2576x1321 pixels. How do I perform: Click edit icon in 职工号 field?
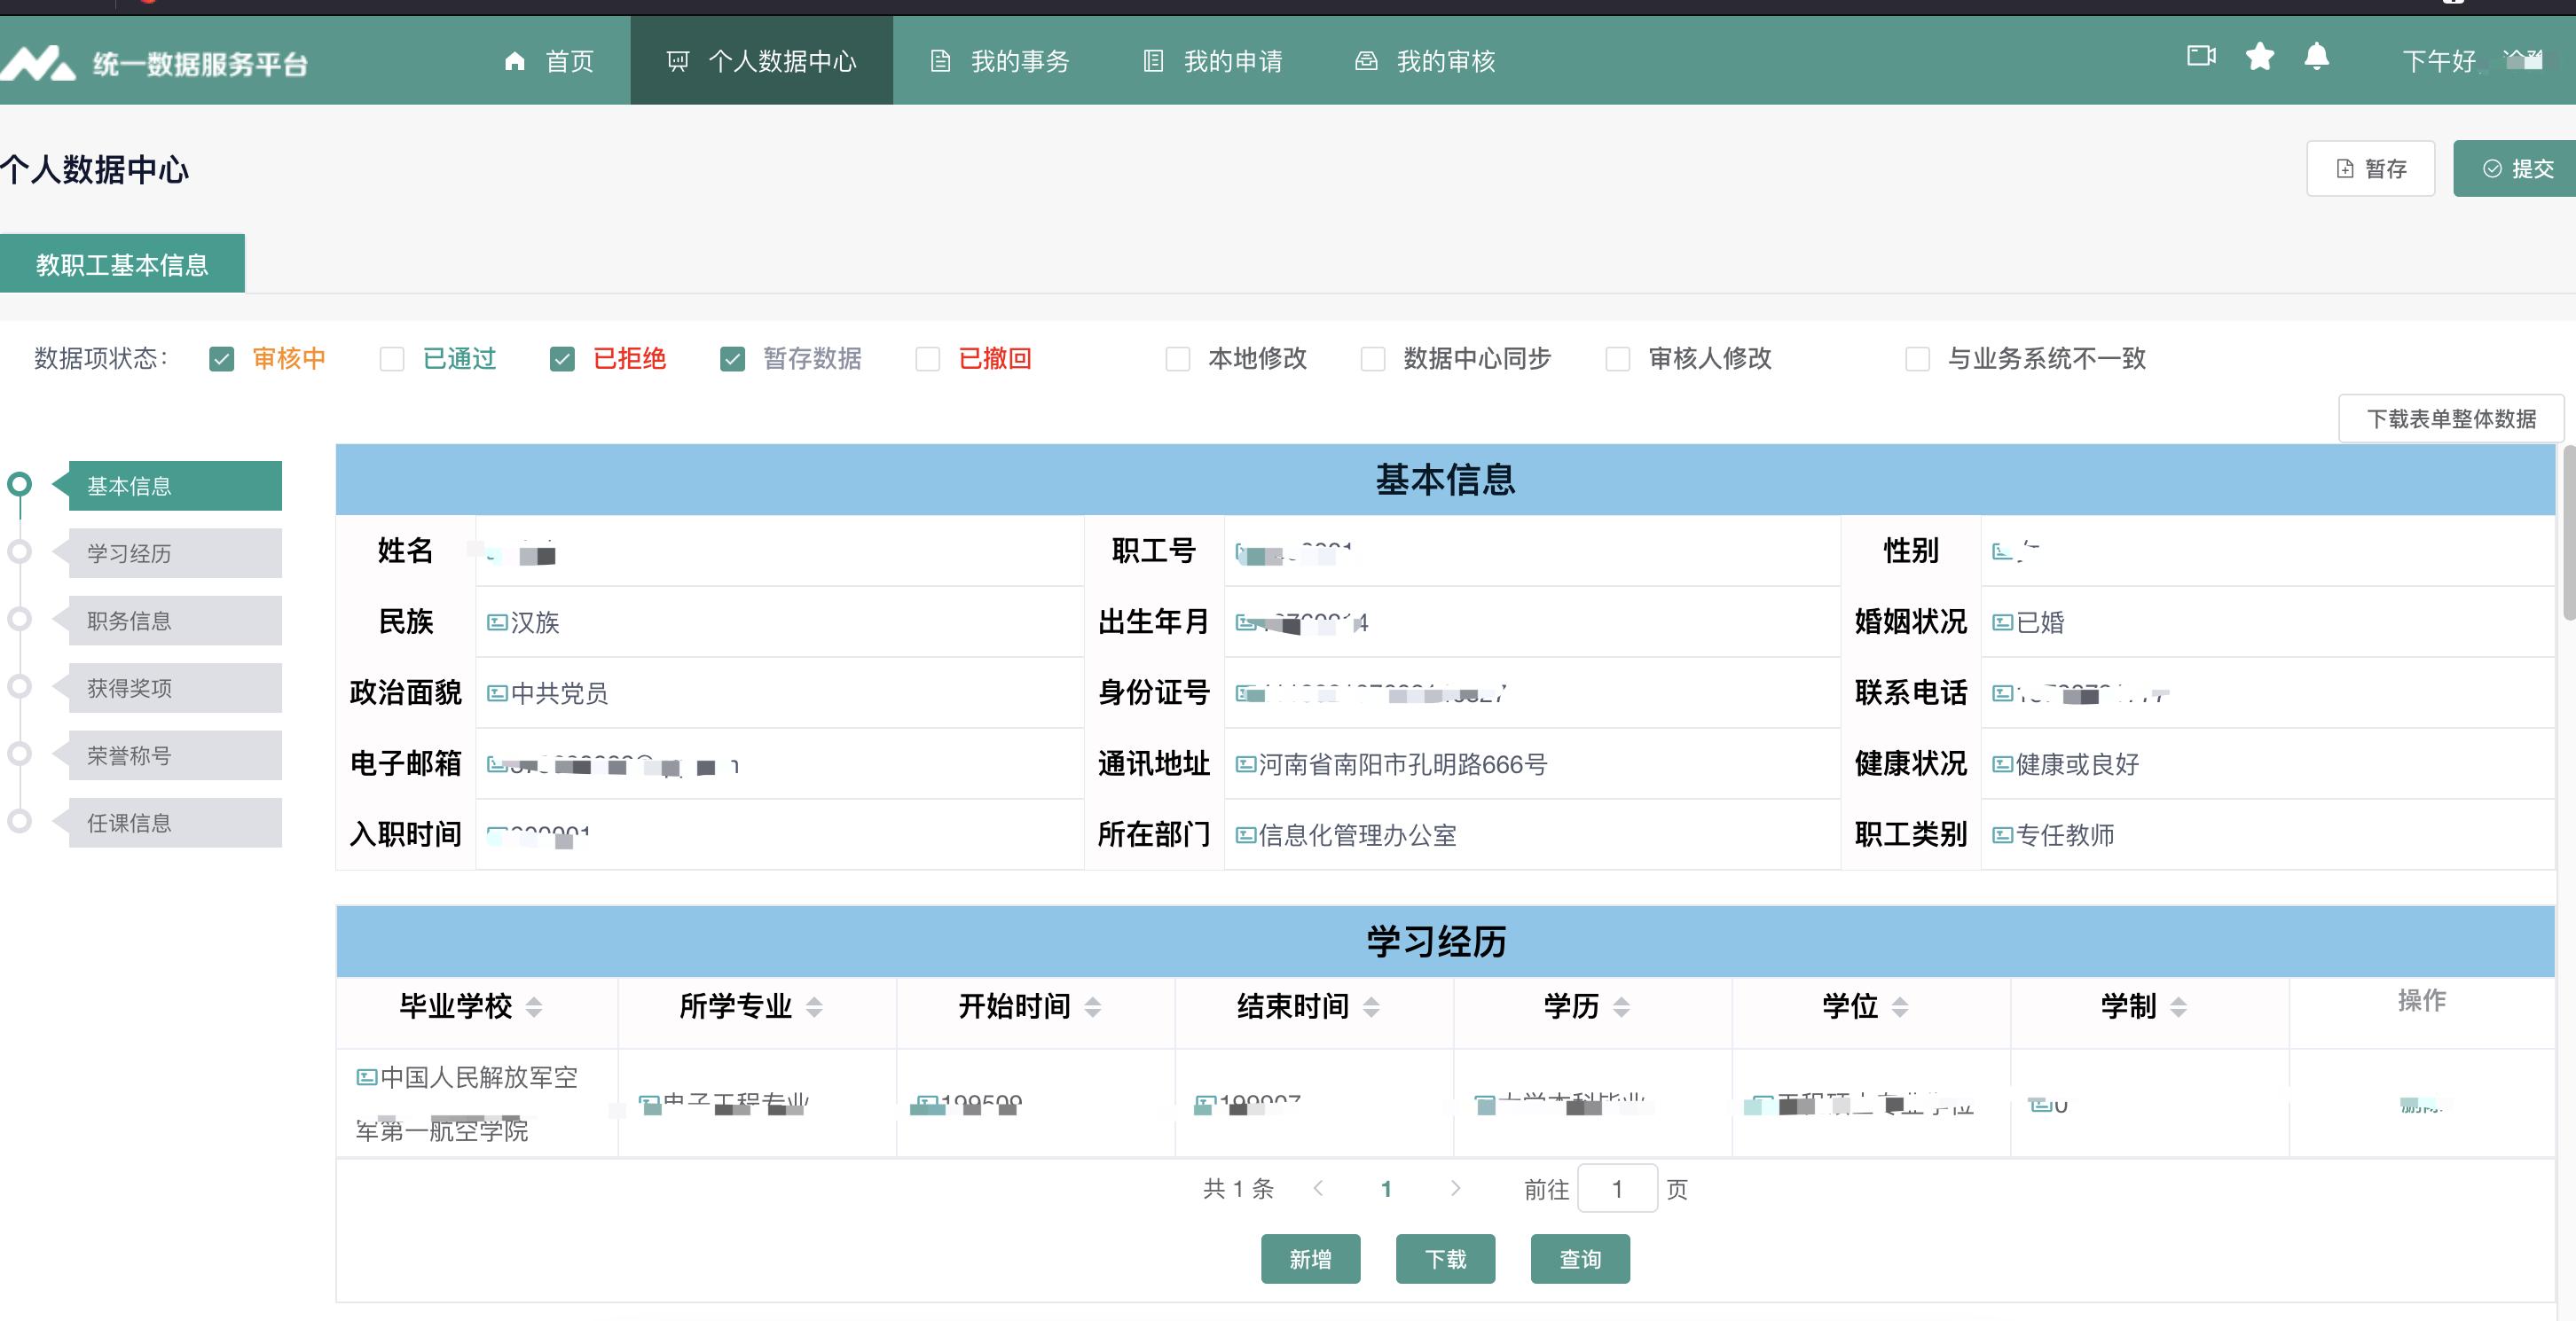pyautogui.click(x=1246, y=551)
